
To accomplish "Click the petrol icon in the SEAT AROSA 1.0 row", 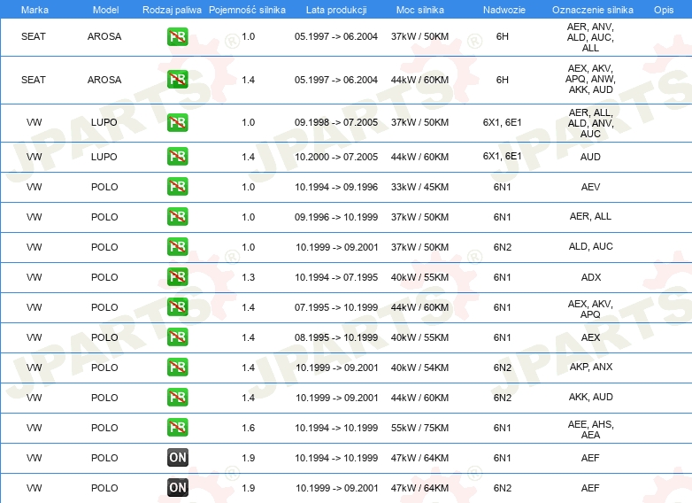I will 177,36.
